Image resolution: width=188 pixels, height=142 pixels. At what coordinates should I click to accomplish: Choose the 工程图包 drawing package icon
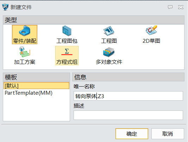[x=67, y=31]
